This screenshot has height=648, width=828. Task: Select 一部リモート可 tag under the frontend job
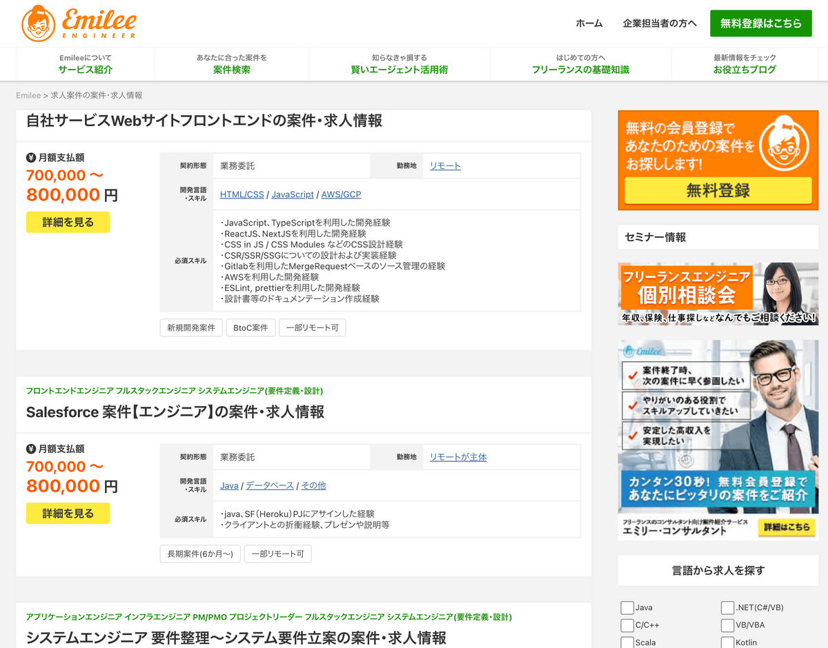(313, 327)
